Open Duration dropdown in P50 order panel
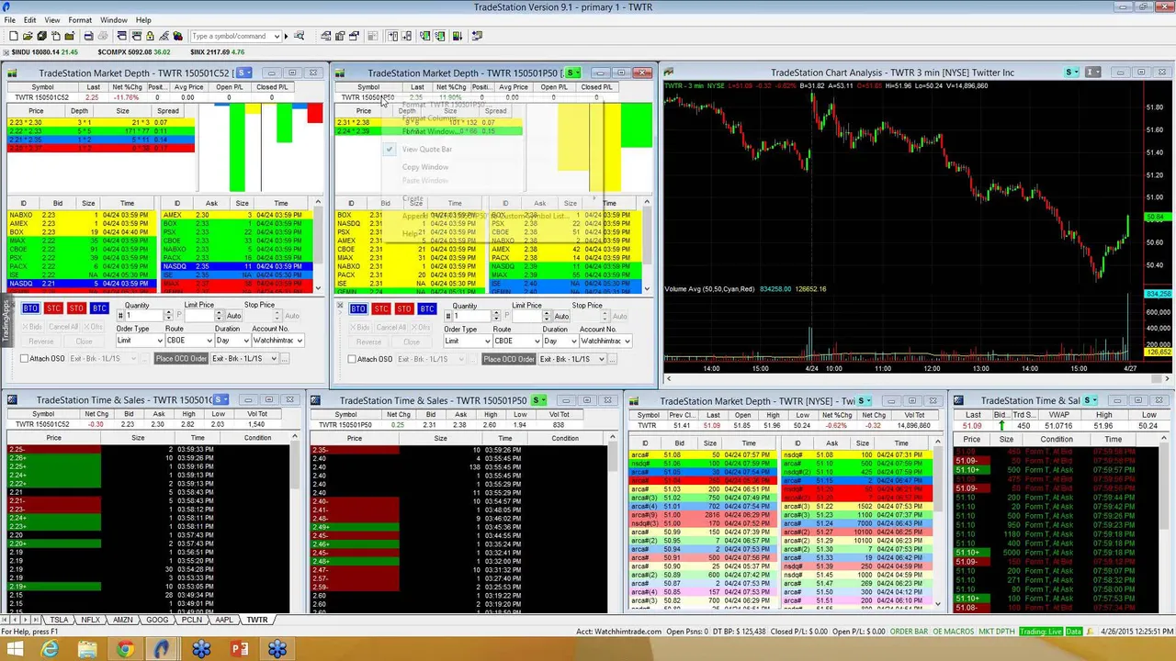The image size is (1176, 661). (574, 341)
